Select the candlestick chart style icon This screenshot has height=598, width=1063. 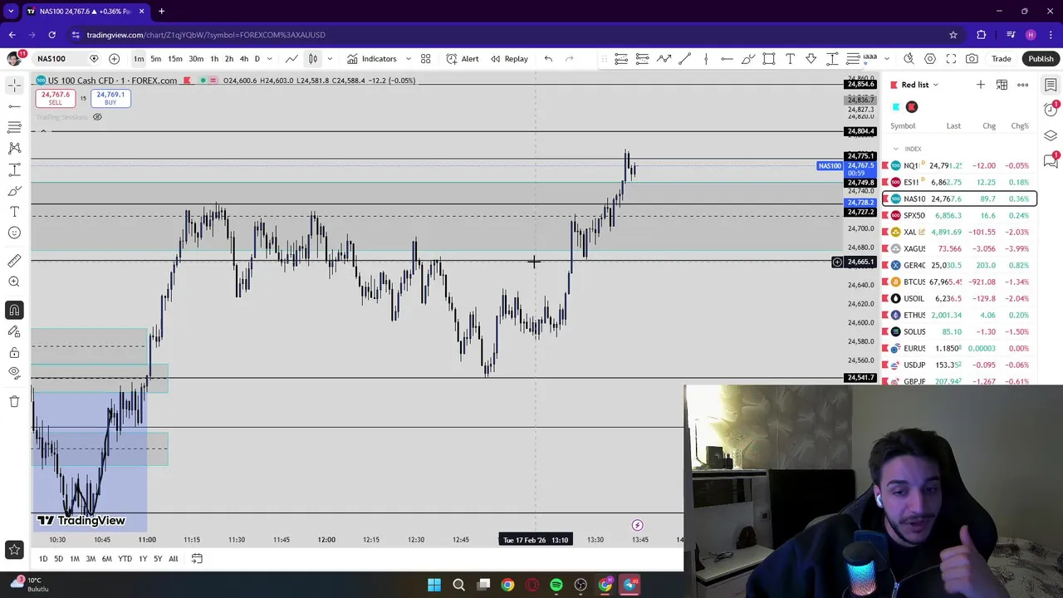[x=313, y=59]
